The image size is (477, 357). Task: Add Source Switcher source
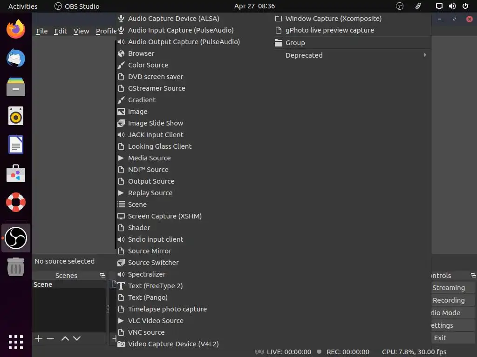(195, 263)
